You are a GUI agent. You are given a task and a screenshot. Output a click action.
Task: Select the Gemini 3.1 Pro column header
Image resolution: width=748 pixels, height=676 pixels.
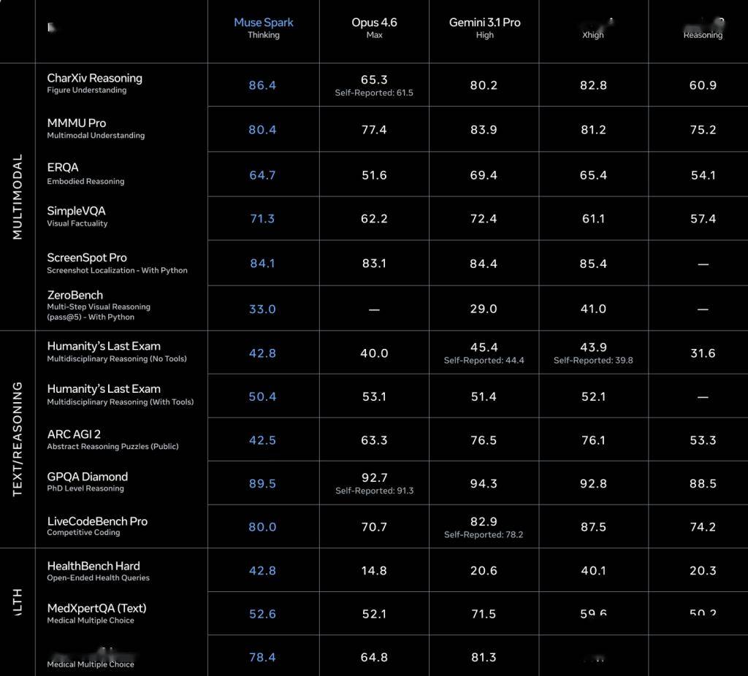(484, 23)
